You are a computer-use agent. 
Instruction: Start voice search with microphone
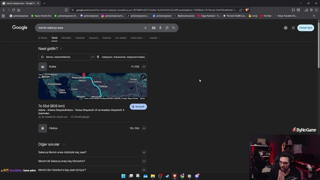(160, 28)
